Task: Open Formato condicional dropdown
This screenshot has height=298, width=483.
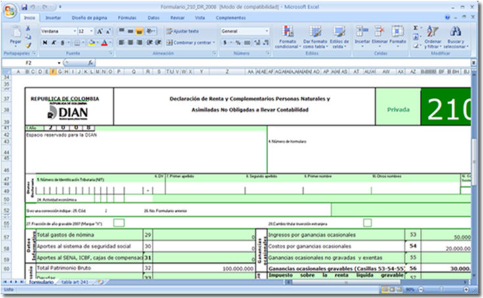Action: coord(287,37)
